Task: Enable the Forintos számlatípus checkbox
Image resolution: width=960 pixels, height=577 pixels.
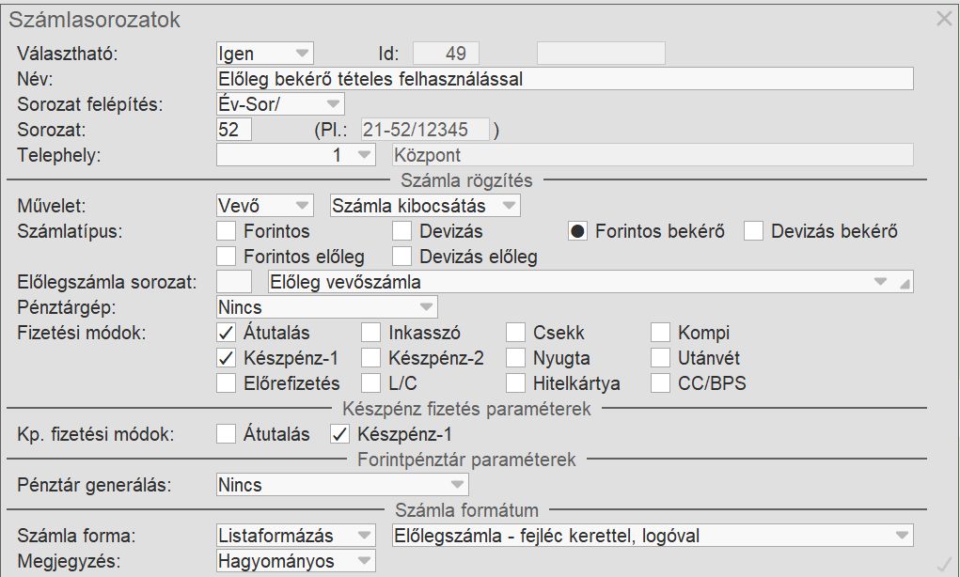Action: (226, 231)
